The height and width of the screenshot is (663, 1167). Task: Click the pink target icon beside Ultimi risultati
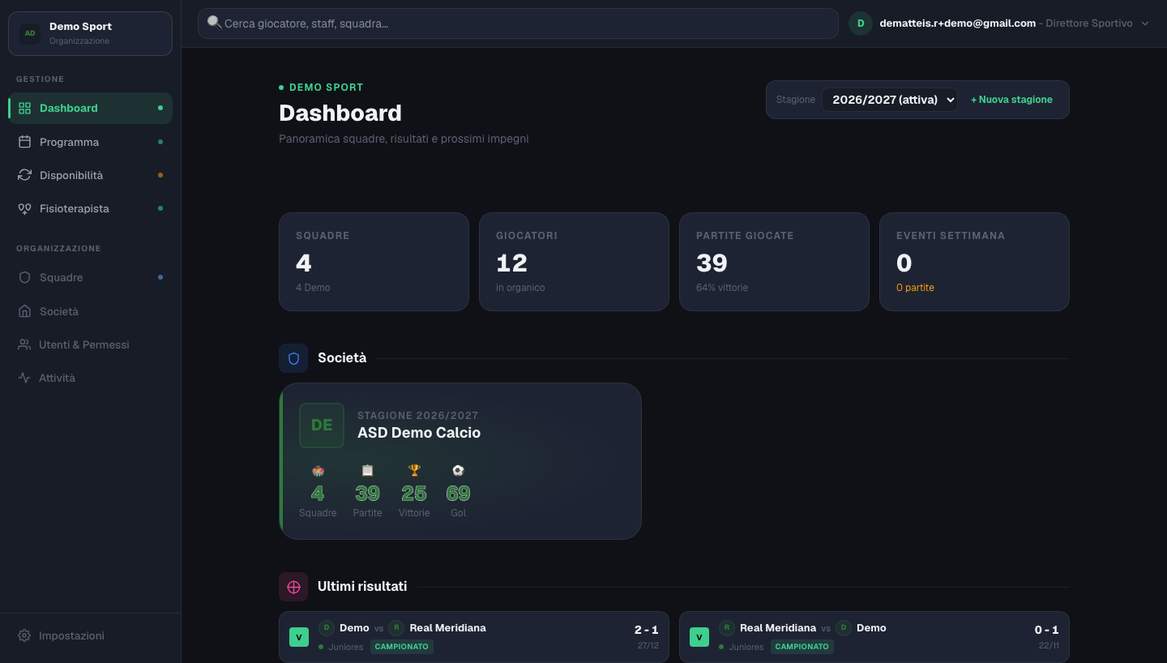click(x=293, y=587)
